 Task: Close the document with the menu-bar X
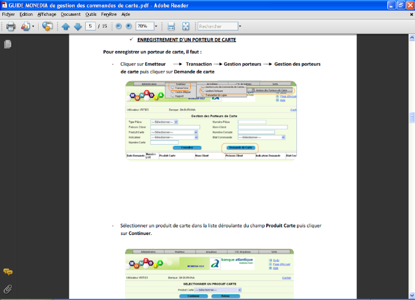[411, 15]
